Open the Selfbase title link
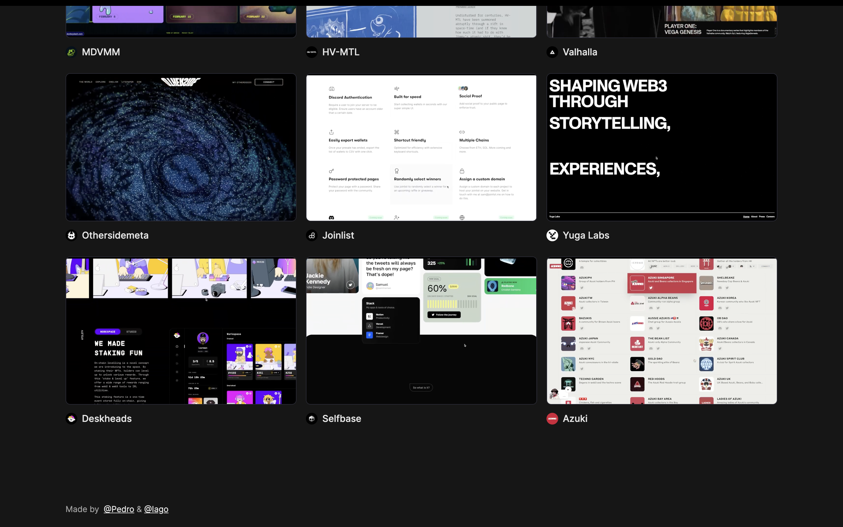This screenshot has height=527, width=843. pyautogui.click(x=341, y=419)
